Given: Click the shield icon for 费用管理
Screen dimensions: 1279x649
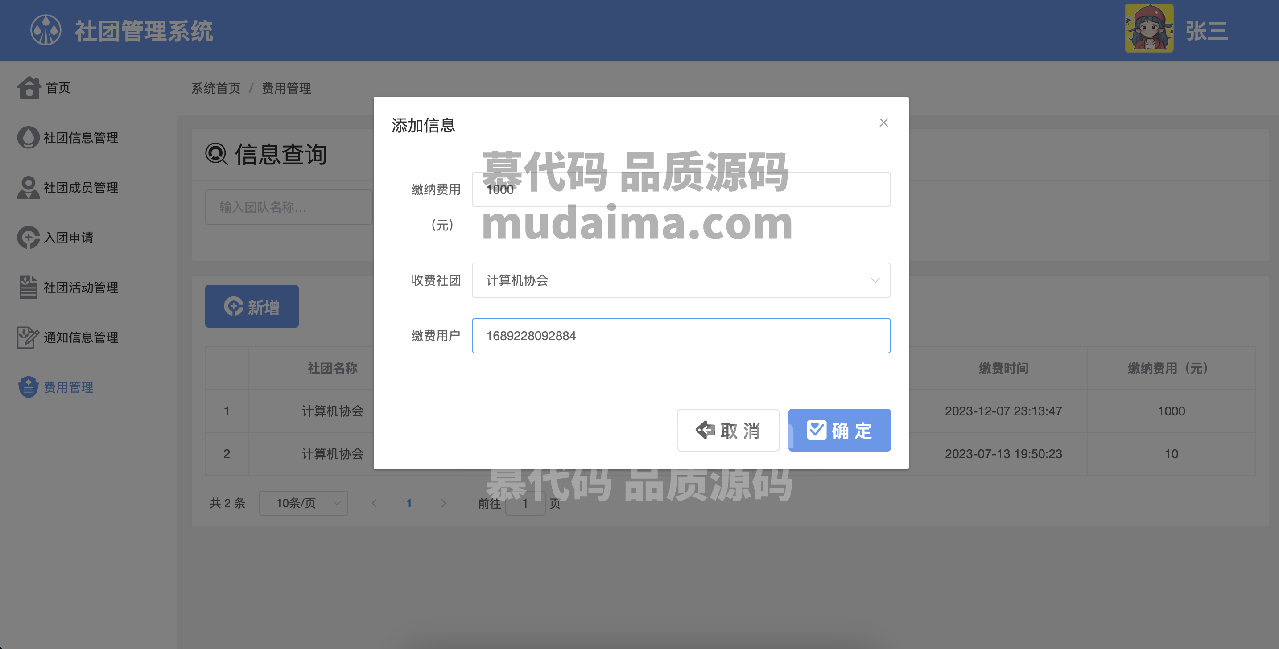Looking at the screenshot, I should (x=28, y=387).
